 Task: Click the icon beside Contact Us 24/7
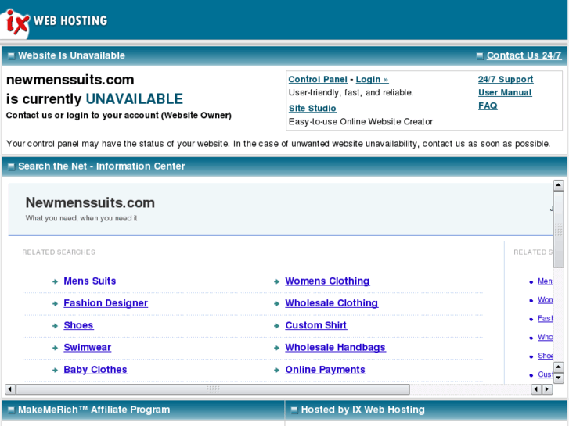[480, 55]
